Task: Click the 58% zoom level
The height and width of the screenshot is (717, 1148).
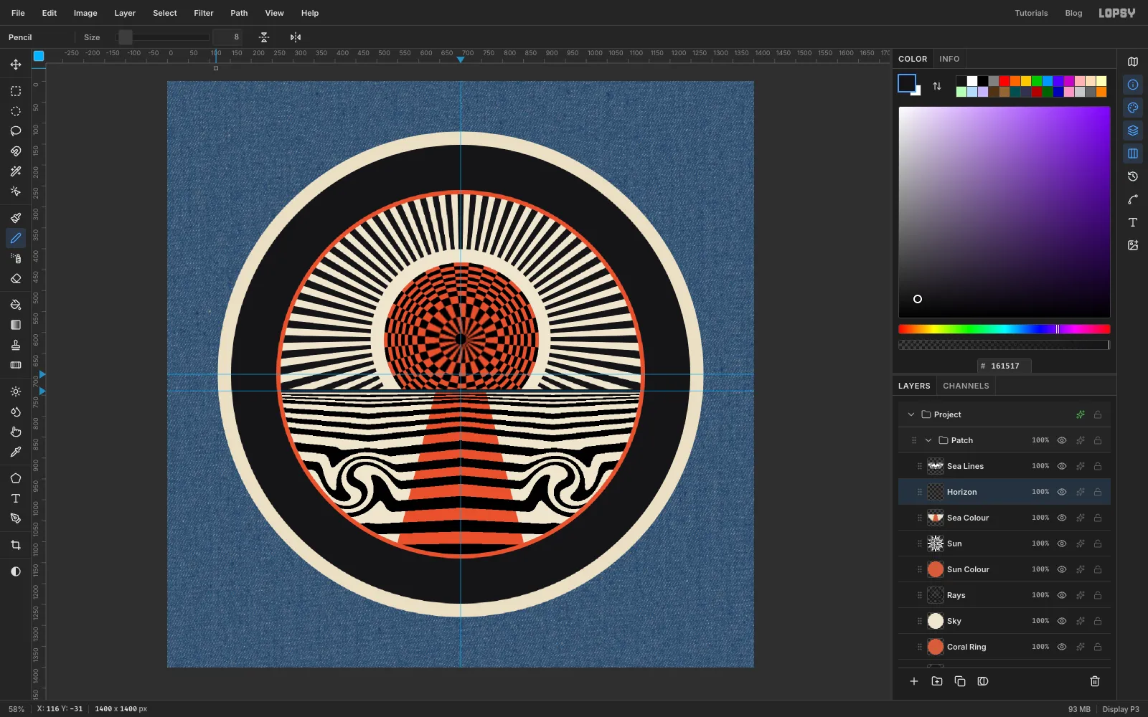Action: click(17, 709)
